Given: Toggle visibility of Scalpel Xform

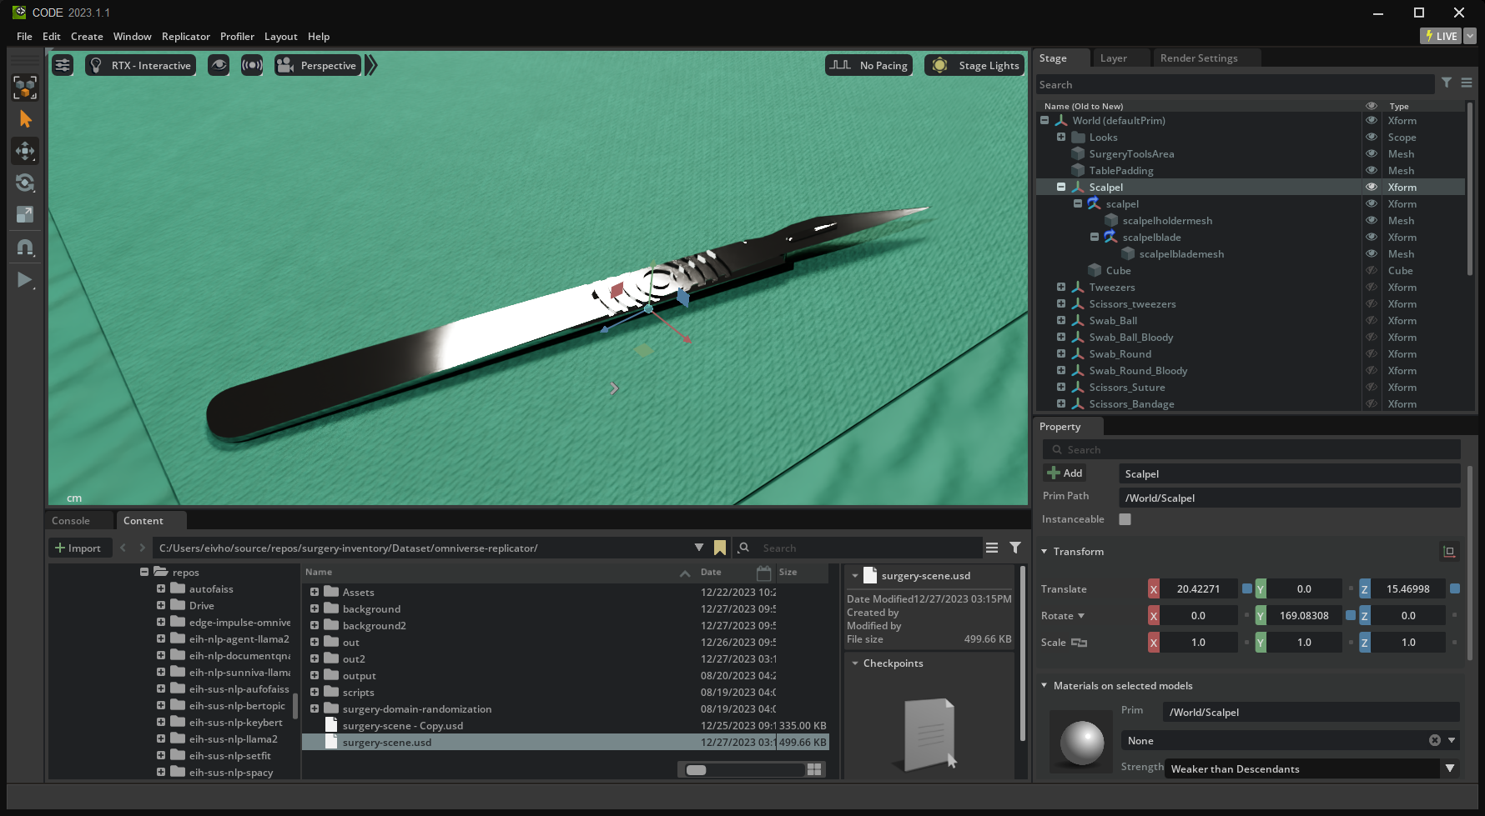Looking at the screenshot, I should 1371,187.
